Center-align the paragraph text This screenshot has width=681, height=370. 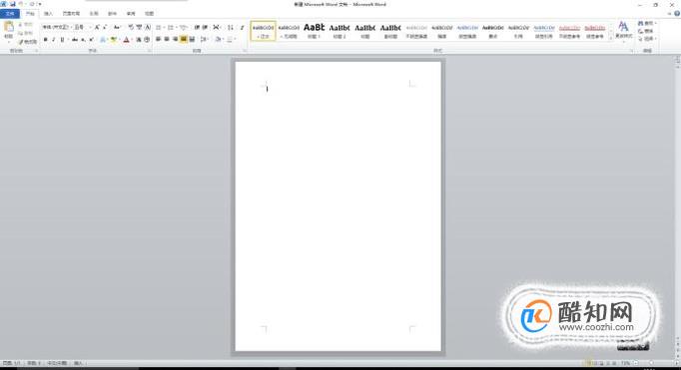[167, 40]
